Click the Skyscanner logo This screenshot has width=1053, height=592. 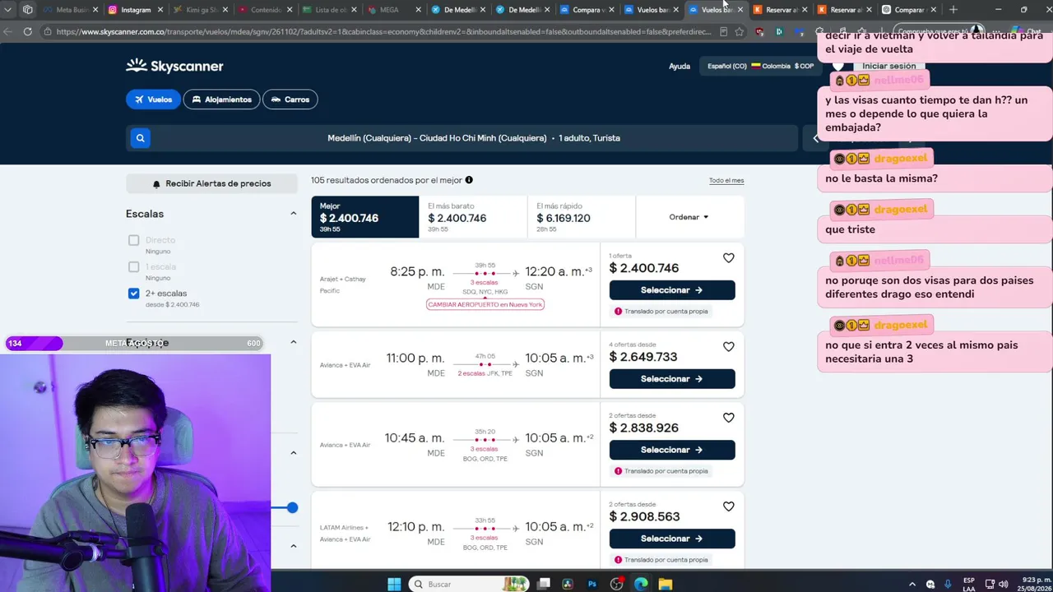[x=174, y=66]
